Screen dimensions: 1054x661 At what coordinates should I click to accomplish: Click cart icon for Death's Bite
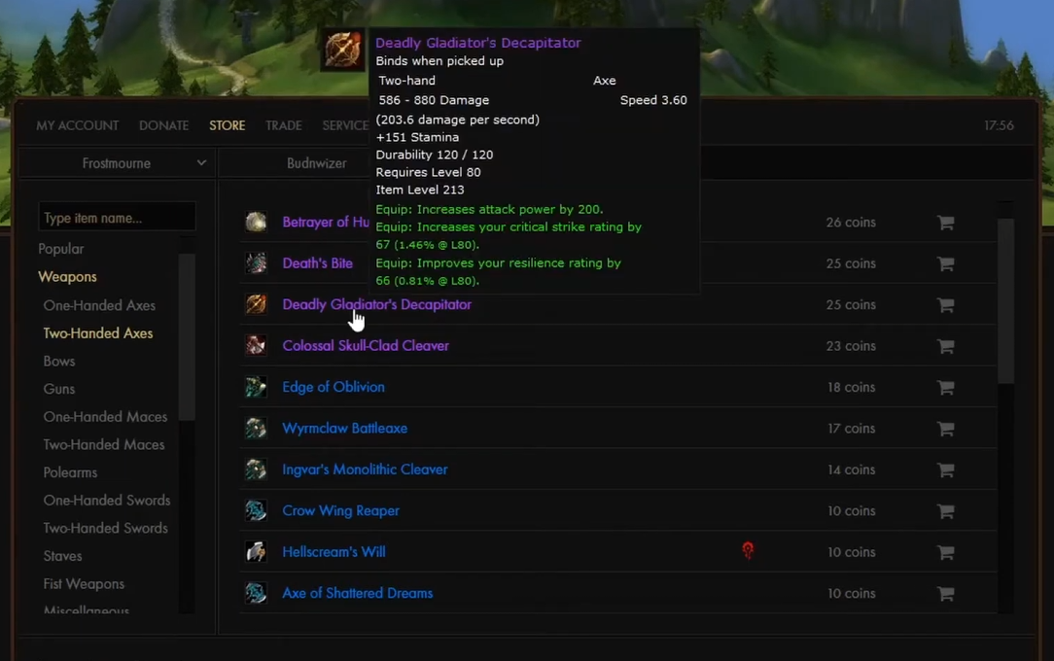[946, 264]
